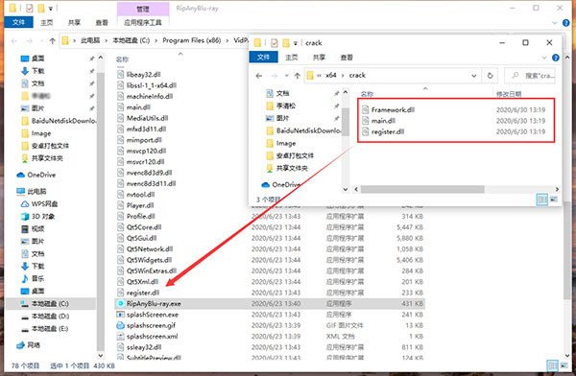Screen dimensions: 576x376
Task: Open OneDrive in main window sidebar
Action: pyautogui.click(x=36, y=175)
